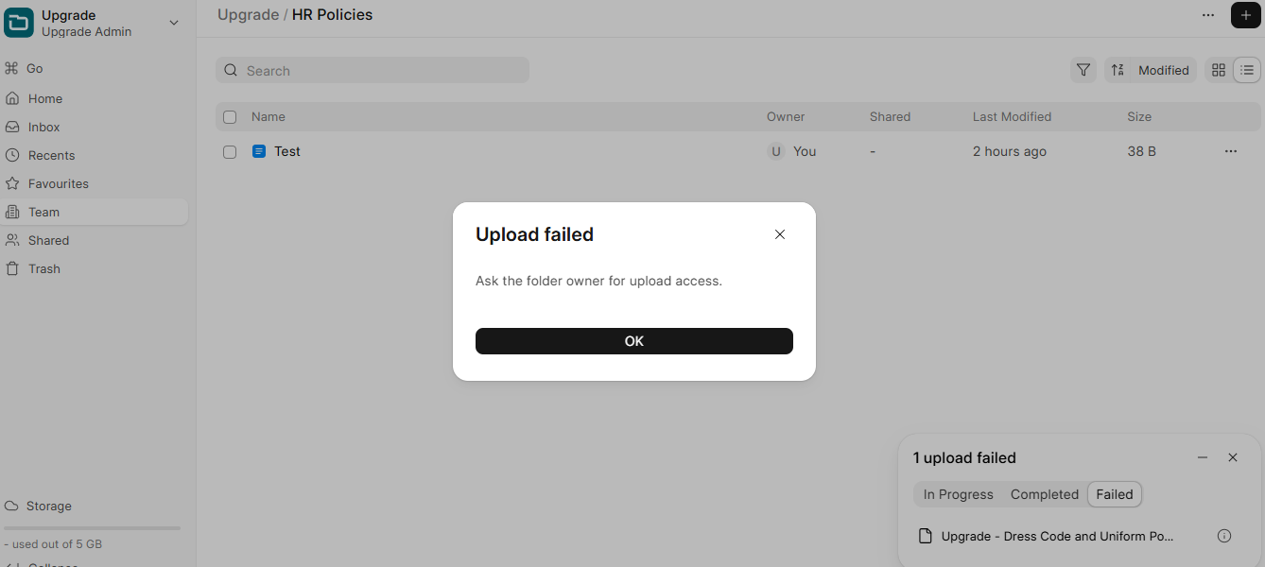This screenshot has width=1265, height=567.
Task: Click the Team building icon
Action: [x=12, y=212]
